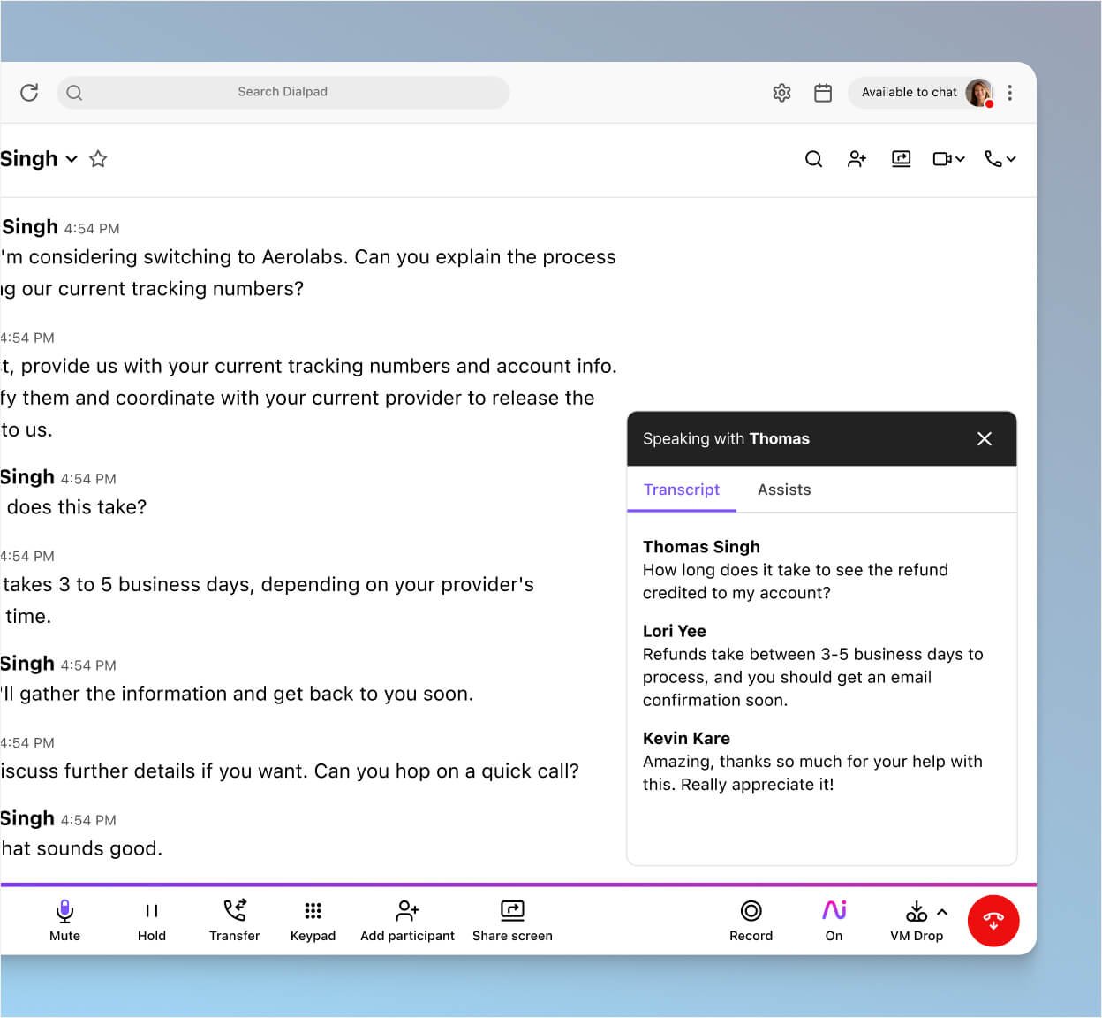Click transcript line about refund credited to account
The width and height of the screenshot is (1102, 1018).
coord(796,581)
